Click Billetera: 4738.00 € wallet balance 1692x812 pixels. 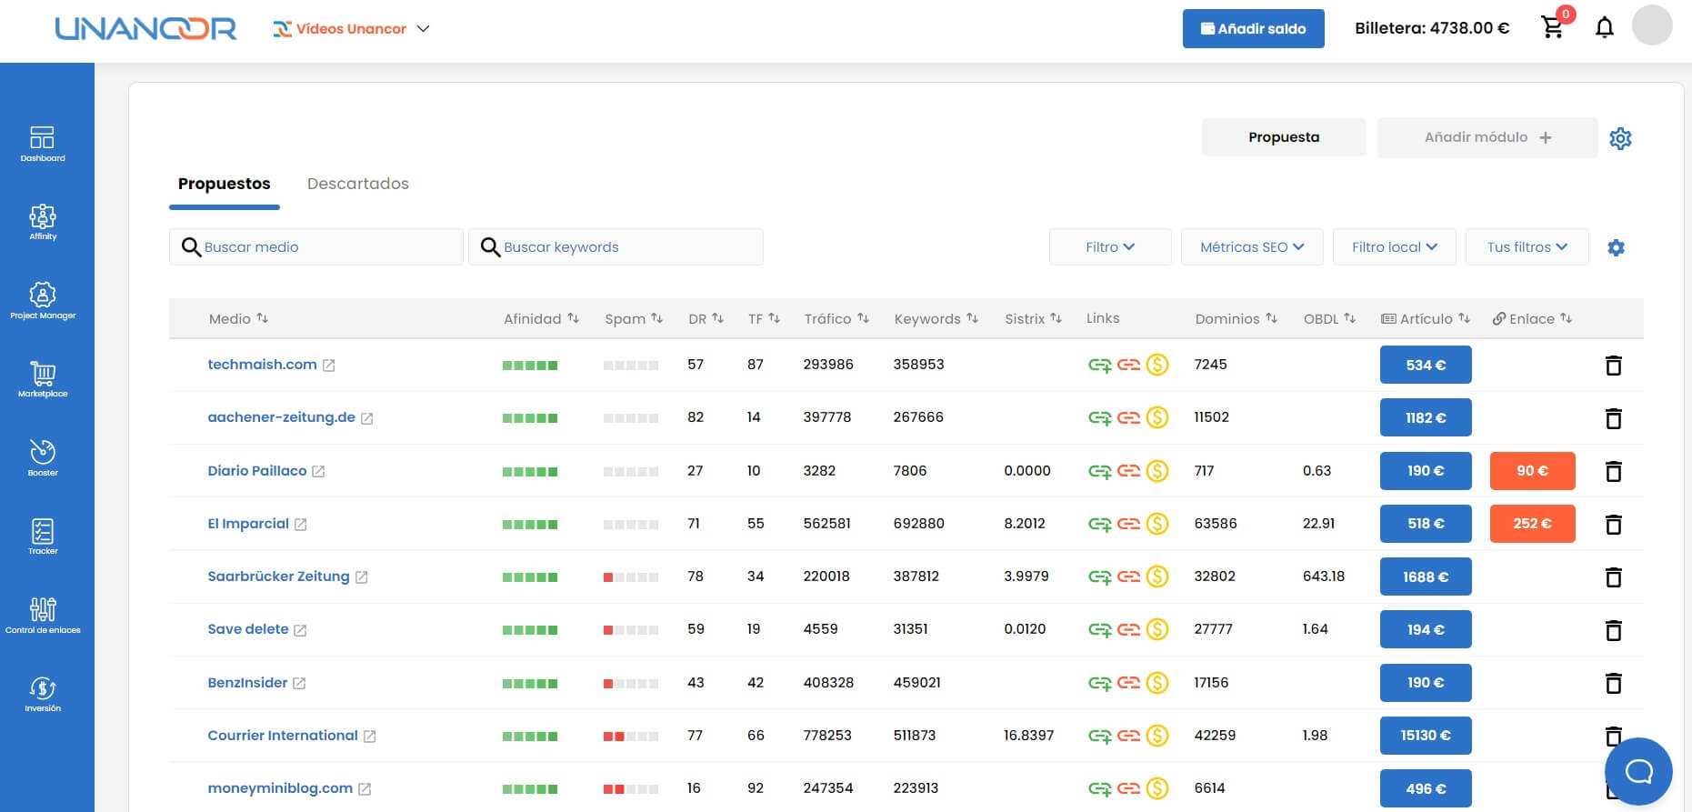[x=1432, y=28]
